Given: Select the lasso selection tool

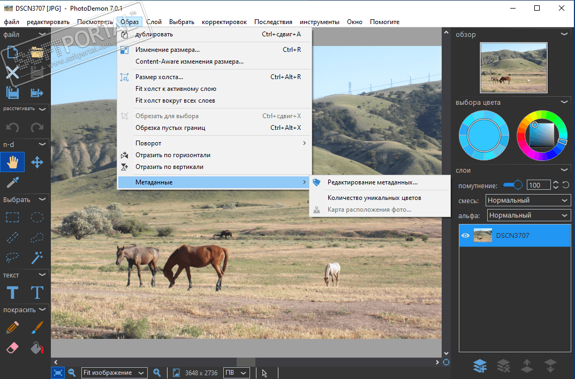Looking at the screenshot, I should coord(12,258).
